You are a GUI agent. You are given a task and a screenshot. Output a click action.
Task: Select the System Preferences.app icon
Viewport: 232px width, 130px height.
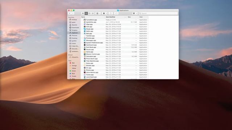(84, 43)
